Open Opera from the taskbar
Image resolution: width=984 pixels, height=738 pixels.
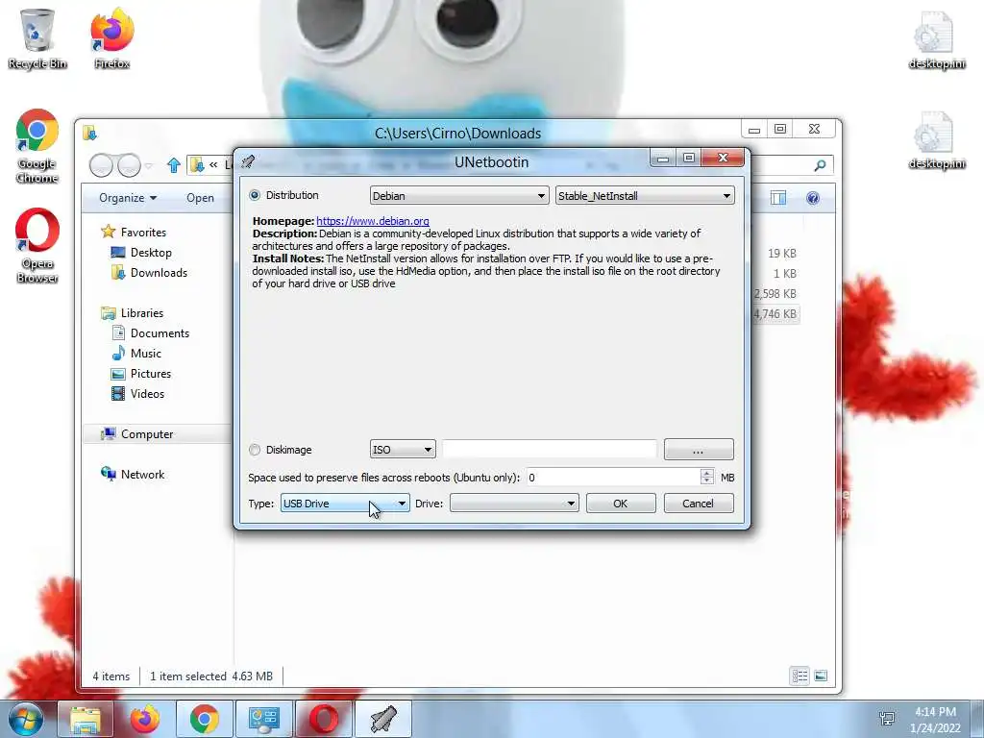(324, 719)
